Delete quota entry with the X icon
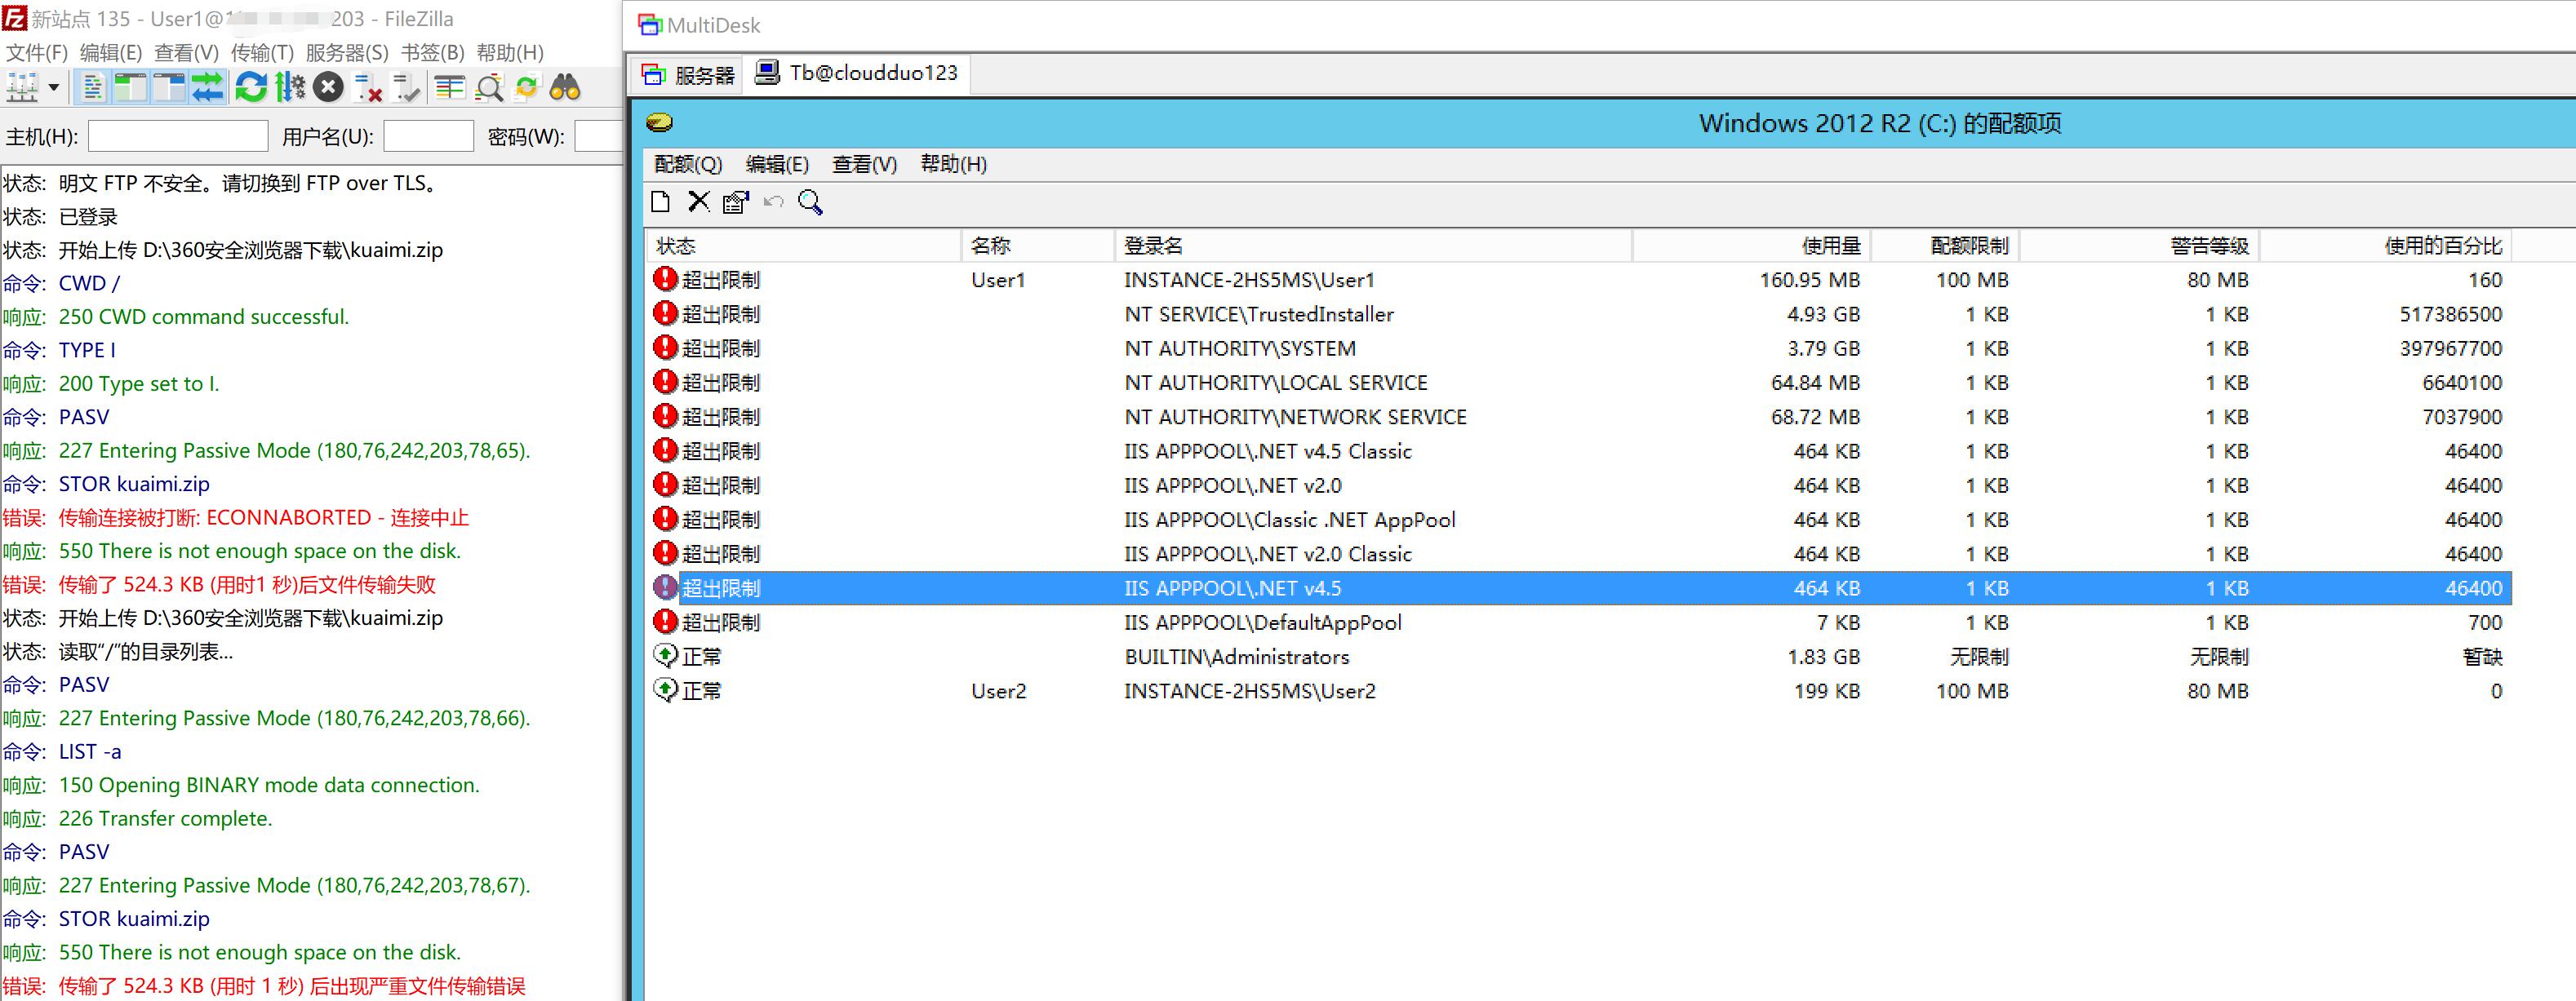This screenshot has width=2576, height=1001. pos(698,203)
